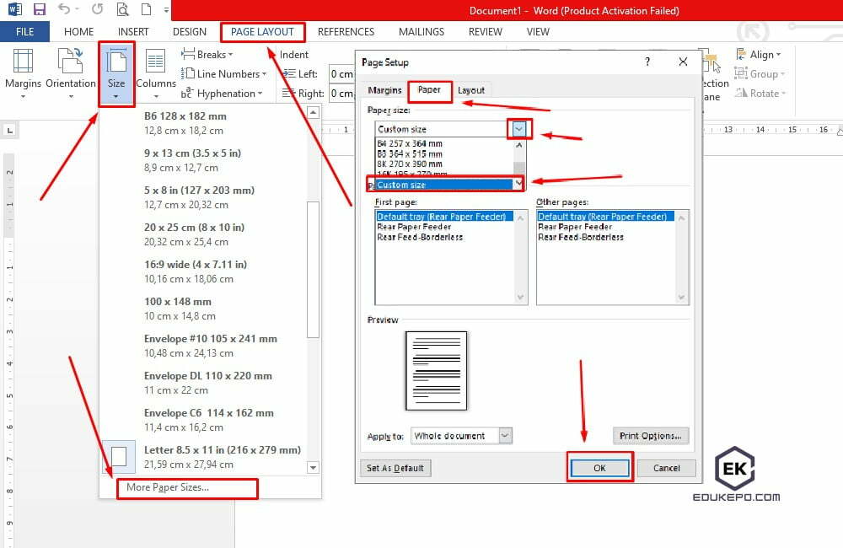Open the Margins gallery
Image resolution: width=843 pixels, height=548 pixels.
pyautogui.click(x=23, y=73)
